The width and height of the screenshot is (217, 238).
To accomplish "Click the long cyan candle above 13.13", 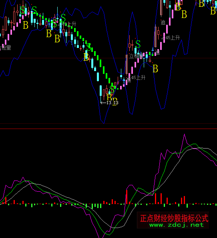I will pos(100,91).
